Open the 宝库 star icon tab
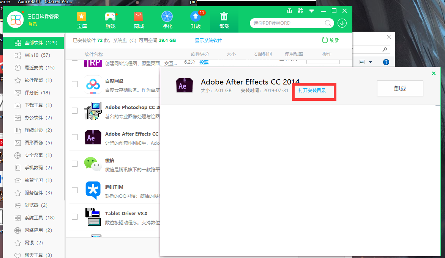The width and height of the screenshot is (445, 258). tap(82, 20)
